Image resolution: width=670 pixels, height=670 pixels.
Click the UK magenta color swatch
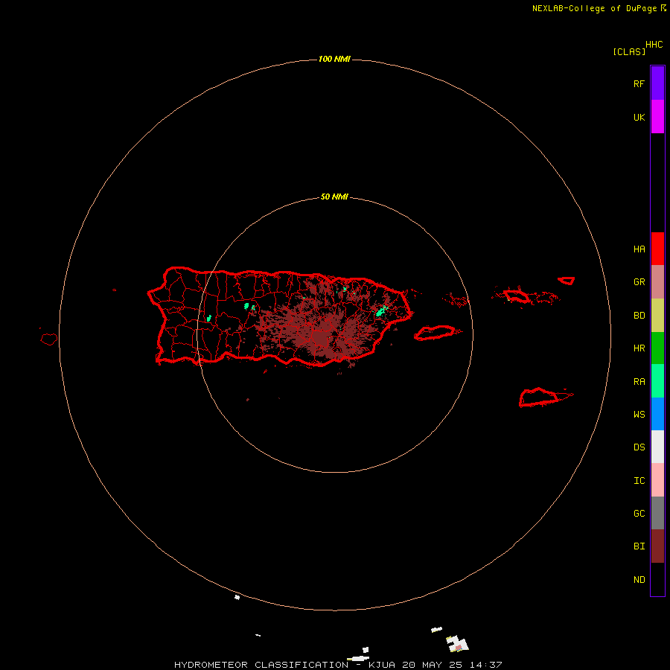657,117
